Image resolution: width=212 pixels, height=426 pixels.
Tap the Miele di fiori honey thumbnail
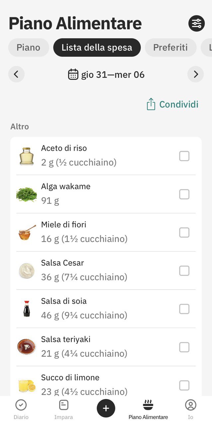click(27, 232)
